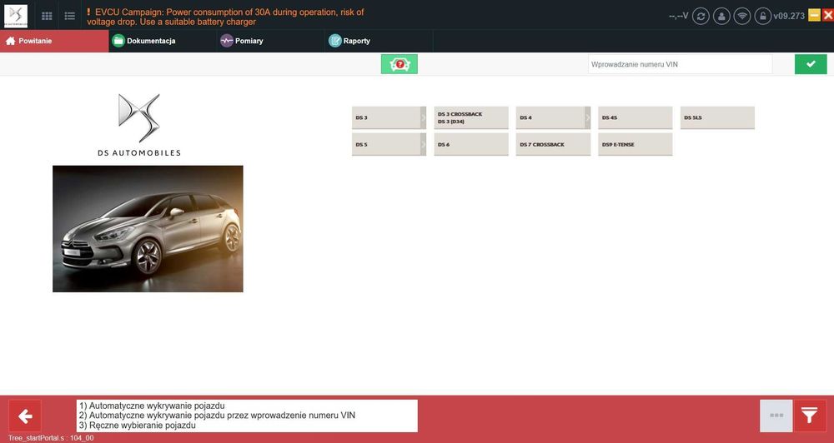Select the DS 5 vehicle button
This screenshot has width=834, height=443.
[386, 144]
